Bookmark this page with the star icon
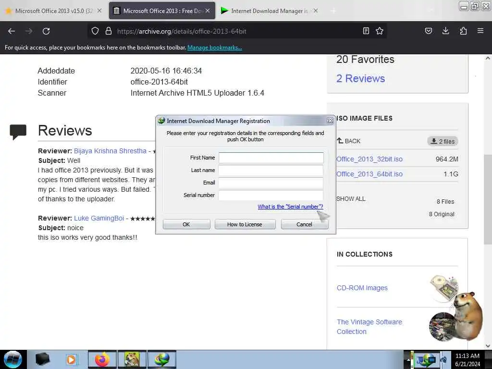 click(380, 31)
